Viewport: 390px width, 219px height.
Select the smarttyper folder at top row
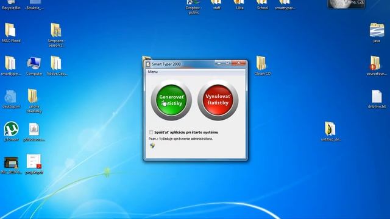coord(285,5)
